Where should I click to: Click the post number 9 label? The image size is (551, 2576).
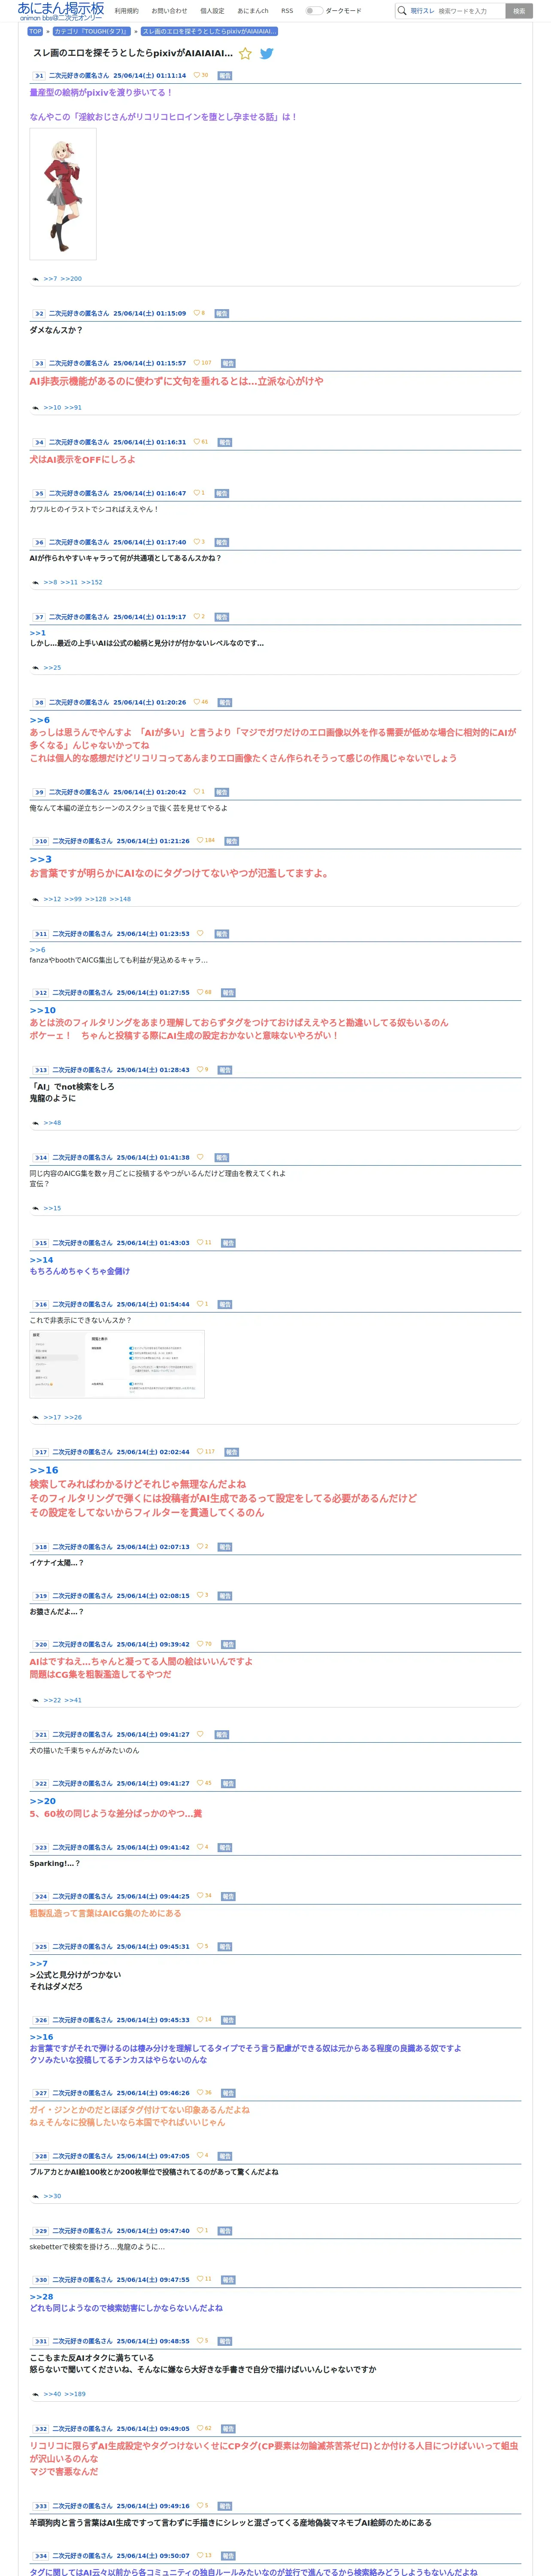[x=38, y=792]
